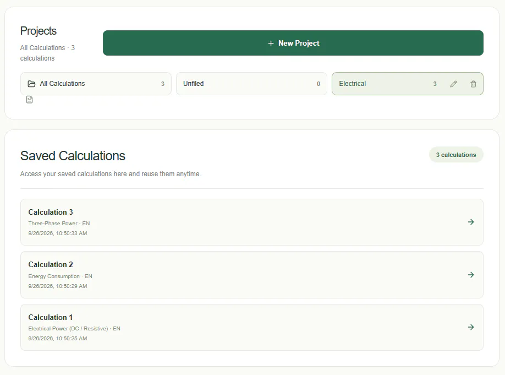Click the Calculation 1 title
Screen dimensions: 505x375
(50, 317)
